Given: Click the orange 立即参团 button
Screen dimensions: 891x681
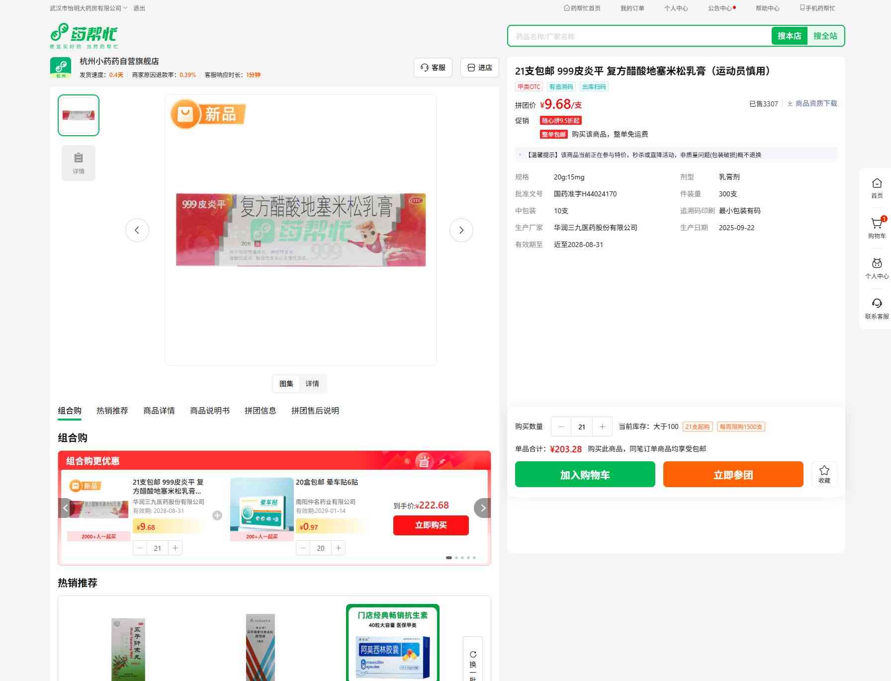Looking at the screenshot, I should coord(733,475).
